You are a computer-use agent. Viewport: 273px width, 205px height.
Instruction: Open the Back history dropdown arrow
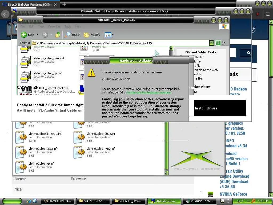pyautogui.click(x=37, y=35)
